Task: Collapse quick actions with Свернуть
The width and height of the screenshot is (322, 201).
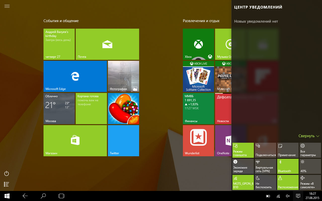Action: [309, 136]
